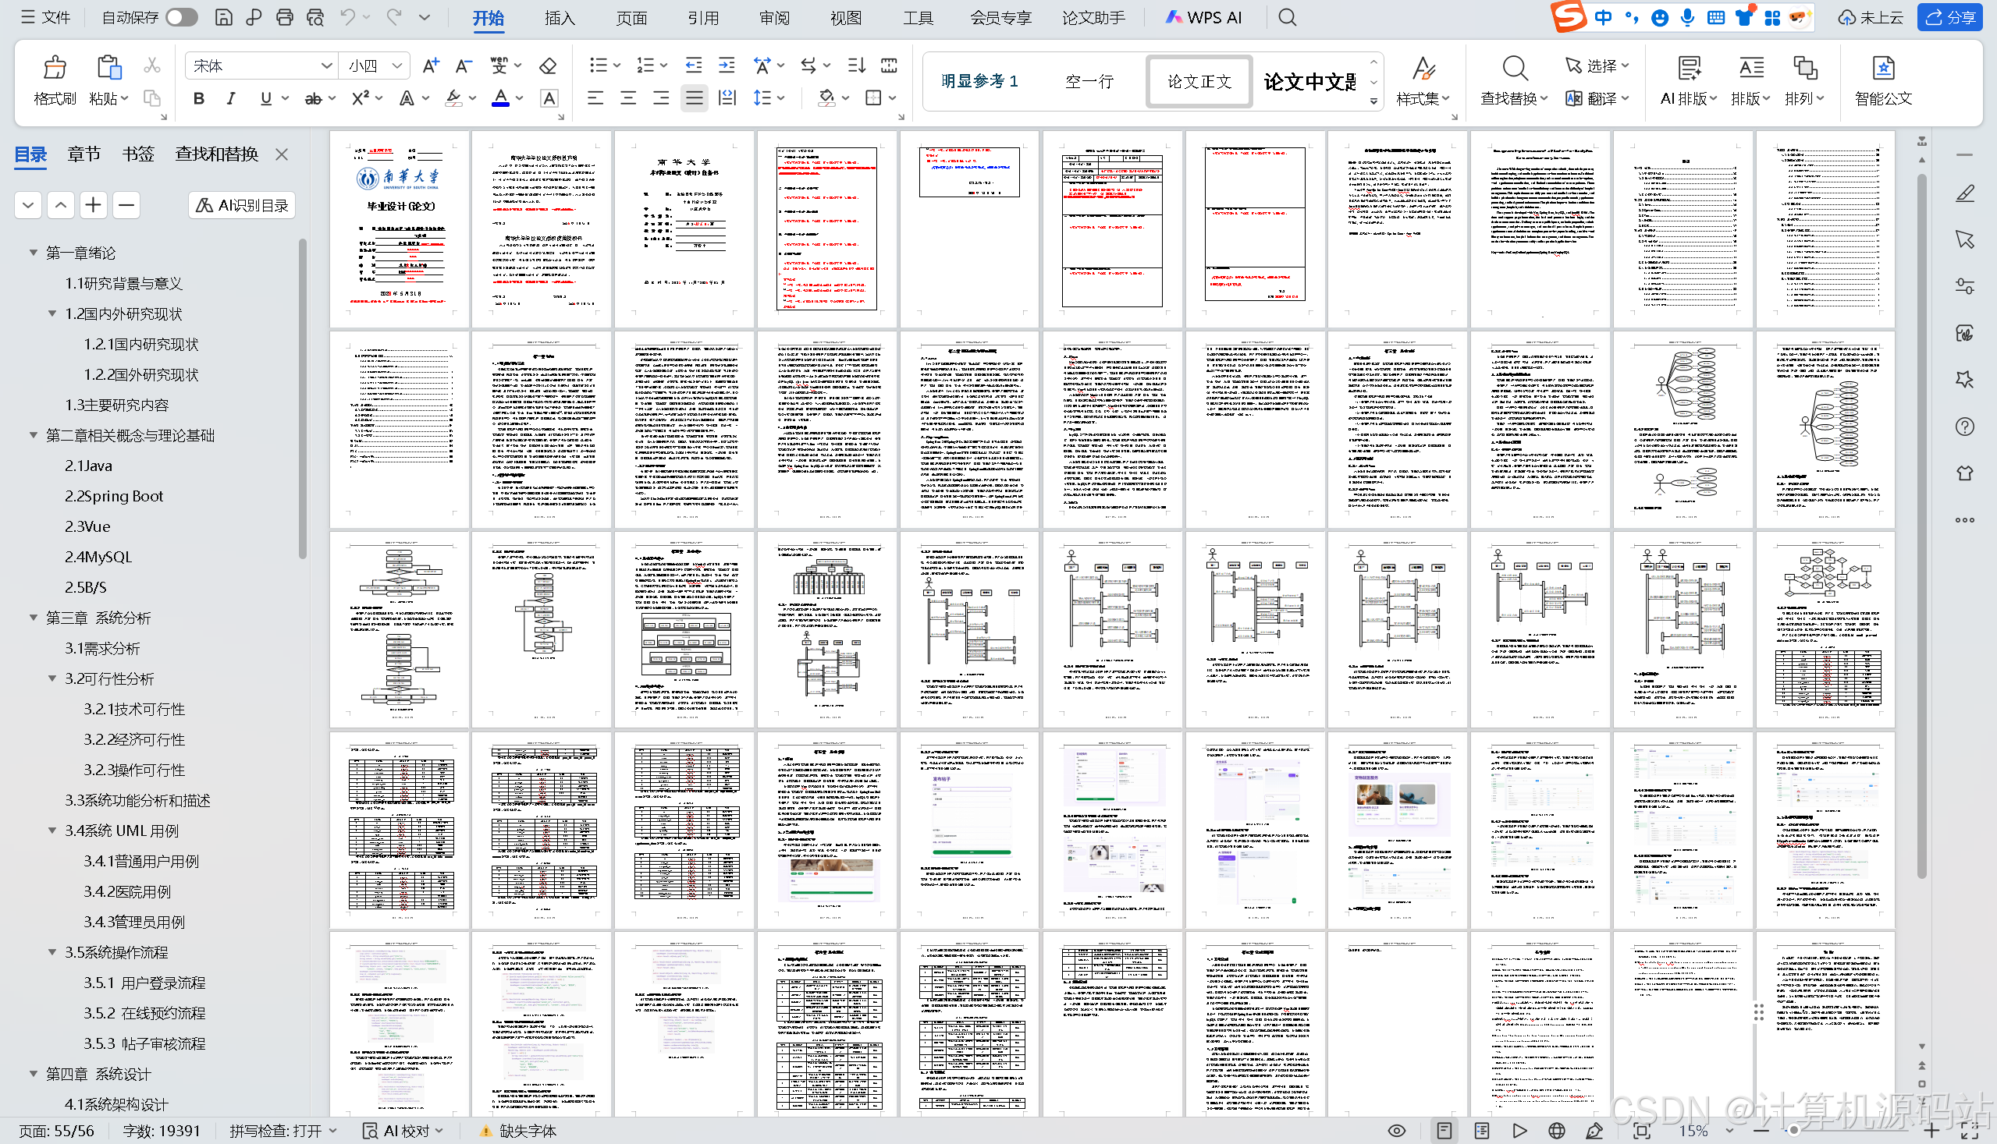Click the 未上云 cloud status button

point(1871,17)
